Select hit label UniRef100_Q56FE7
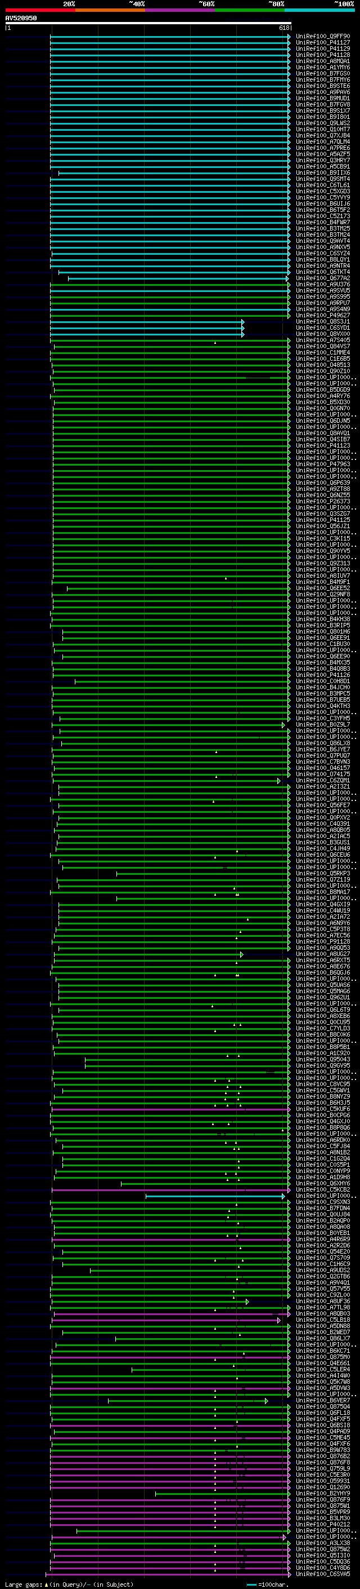 pos(323,805)
